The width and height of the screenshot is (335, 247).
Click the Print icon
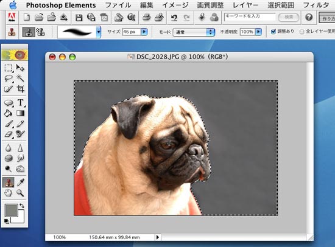tap(146, 18)
